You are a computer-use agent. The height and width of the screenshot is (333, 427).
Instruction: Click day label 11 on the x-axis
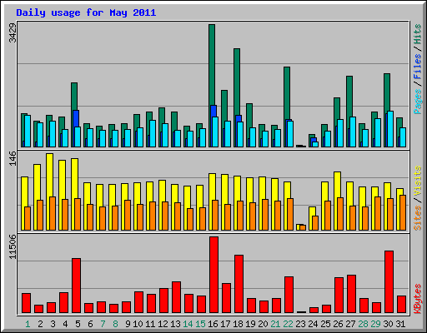[150, 324]
